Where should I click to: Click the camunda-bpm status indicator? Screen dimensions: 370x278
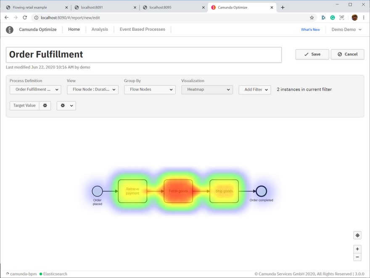pos(21,274)
